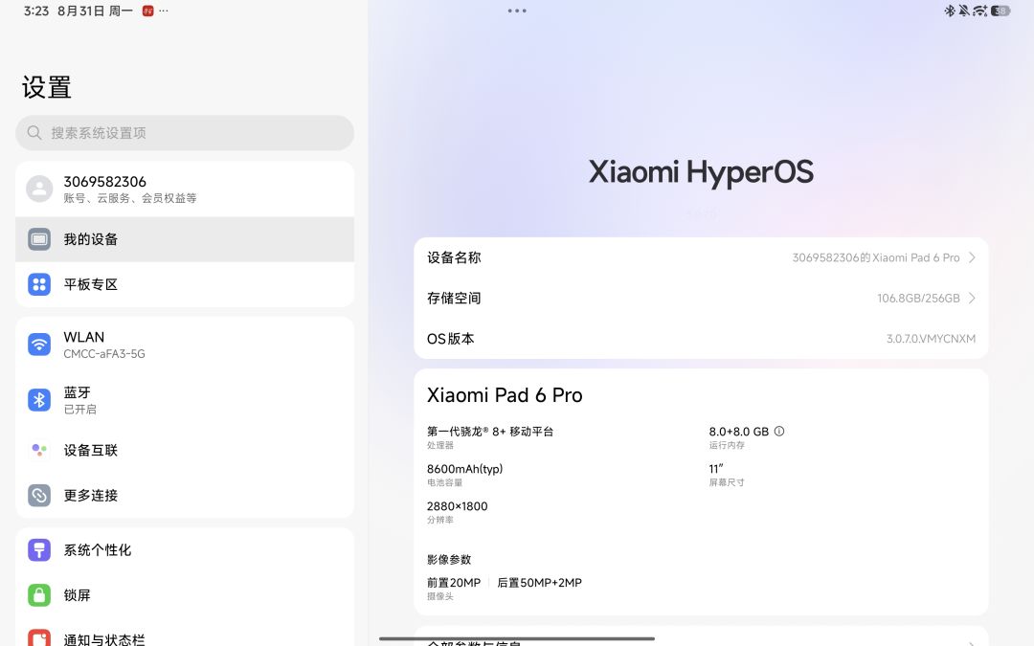The width and height of the screenshot is (1034, 646).
Task: Tap the status bar Bluetooth indicator
Action: [950, 11]
